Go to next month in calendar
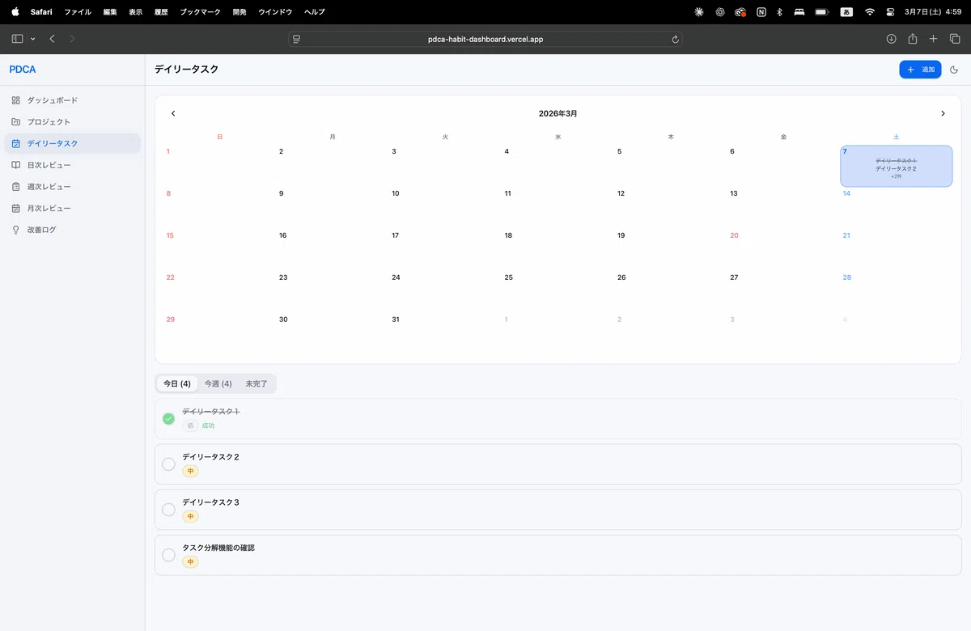971x631 pixels. (x=943, y=113)
